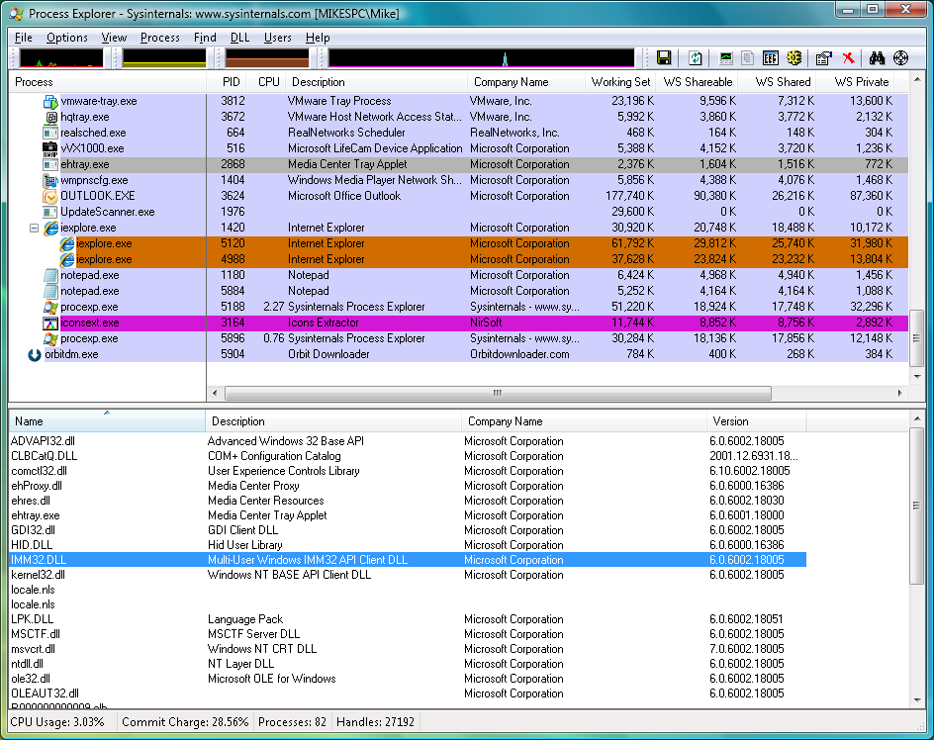
Task: Click the Commit Charge status bar entry
Action: pyautogui.click(x=185, y=722)
